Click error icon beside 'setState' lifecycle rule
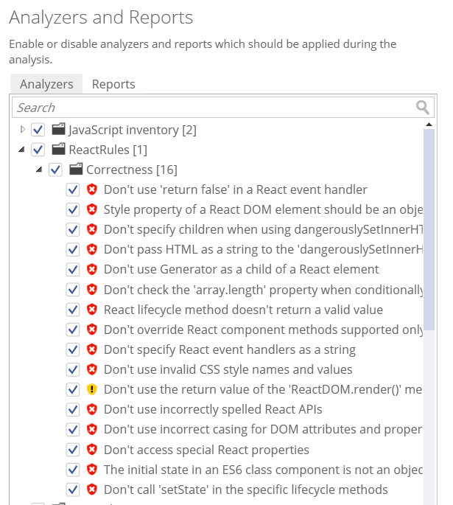 click(92, 490)
